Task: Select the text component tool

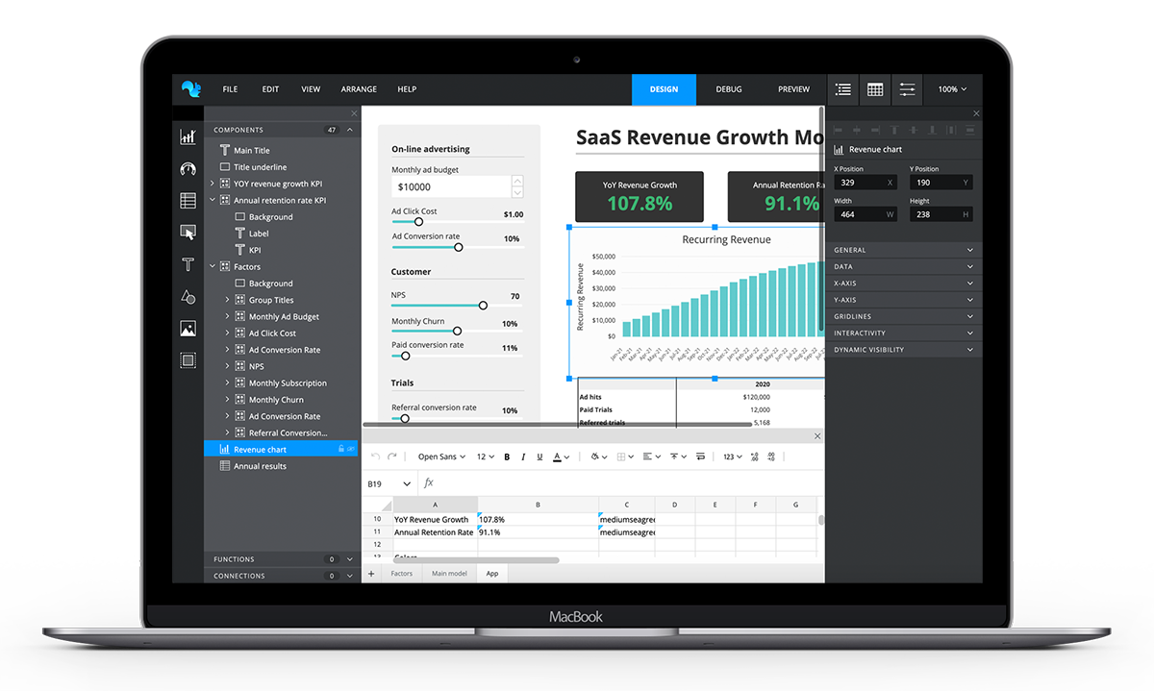Action: (188, 263)
